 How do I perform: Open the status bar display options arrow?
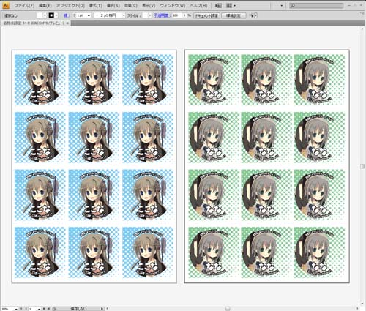tap(102, 309)
